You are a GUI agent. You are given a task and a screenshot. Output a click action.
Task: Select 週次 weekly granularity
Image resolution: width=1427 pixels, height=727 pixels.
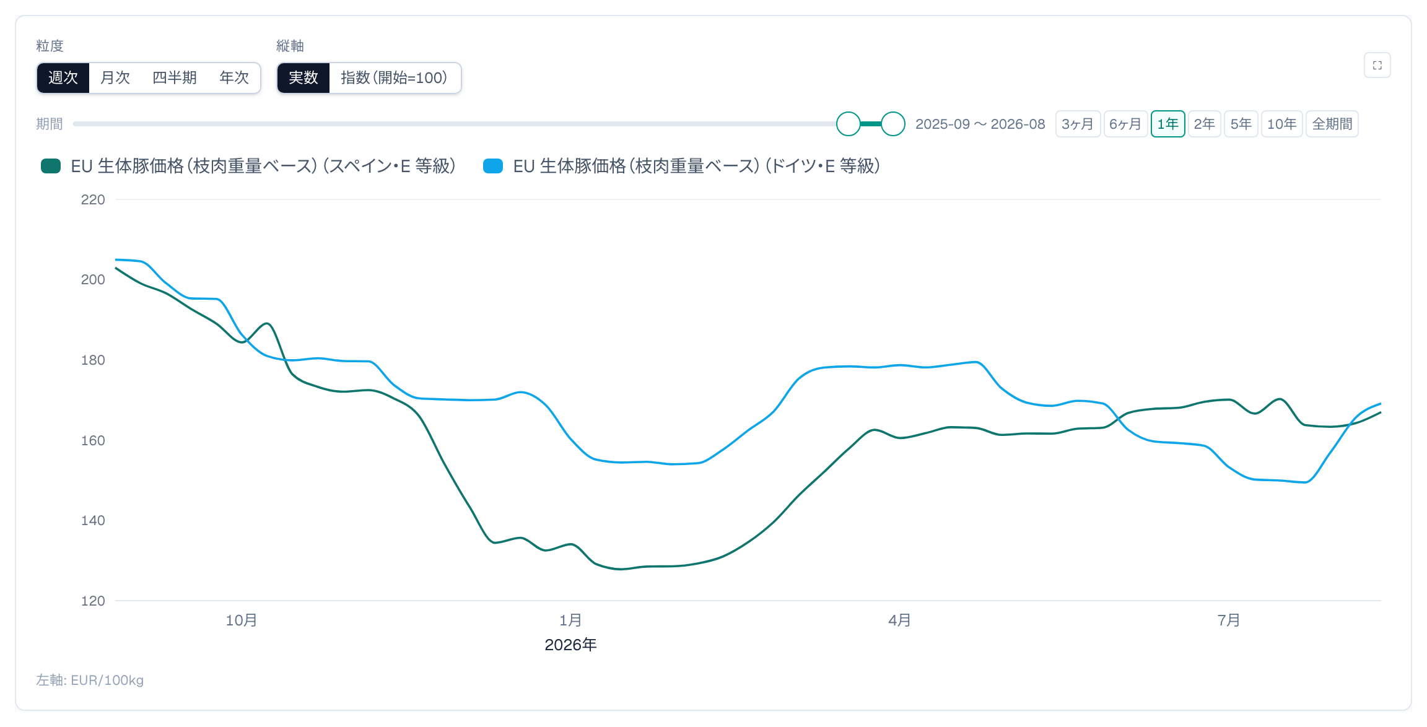pyautogui.click(x=63, y=78)
